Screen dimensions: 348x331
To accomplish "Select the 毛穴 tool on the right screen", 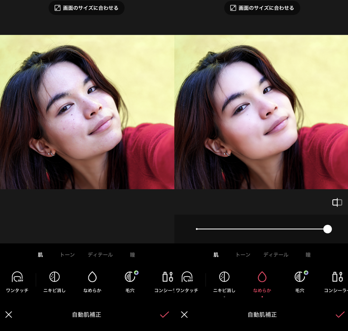I will pos(300,277).
